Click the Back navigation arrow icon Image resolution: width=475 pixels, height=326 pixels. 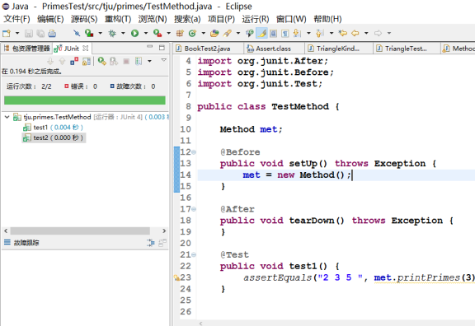355,33
